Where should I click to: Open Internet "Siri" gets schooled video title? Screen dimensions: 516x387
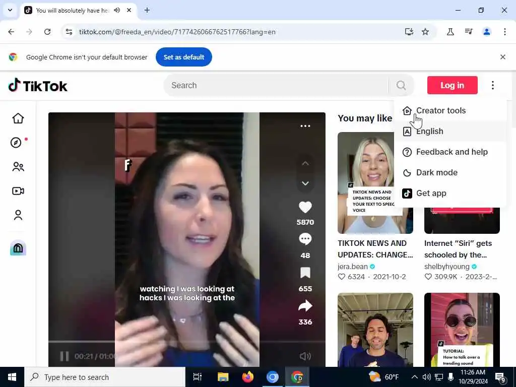(x=458, y=249)
